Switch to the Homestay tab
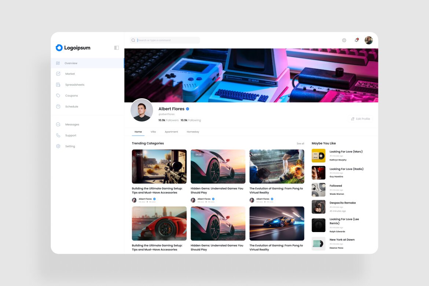The image size is (429, 286). [193, 132]
